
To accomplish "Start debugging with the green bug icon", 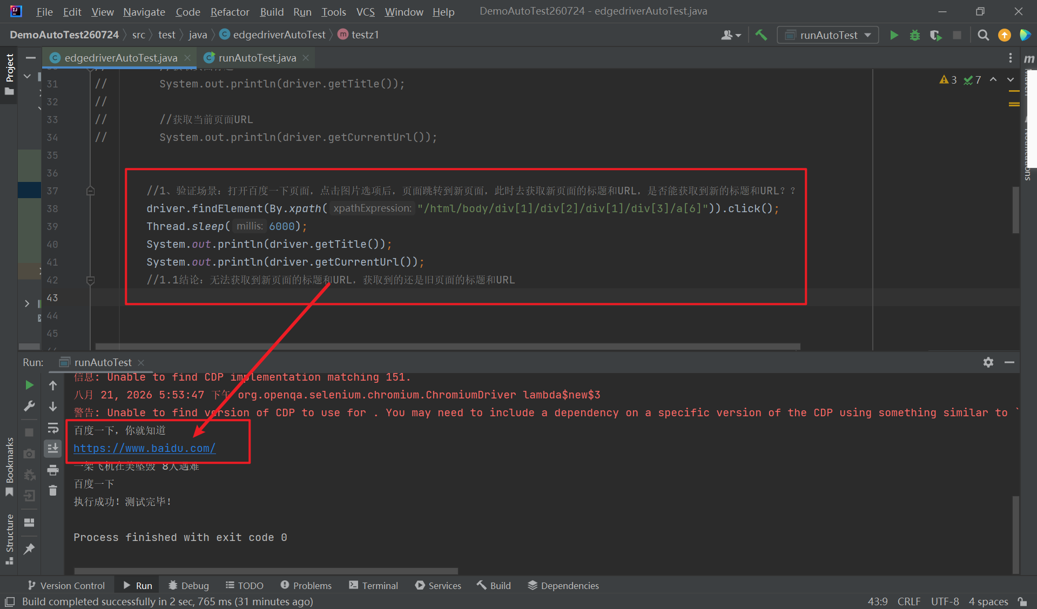I will point(914,35).
